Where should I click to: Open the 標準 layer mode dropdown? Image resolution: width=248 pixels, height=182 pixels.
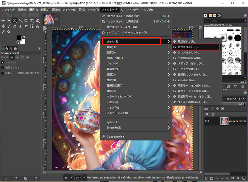point(231,99)
